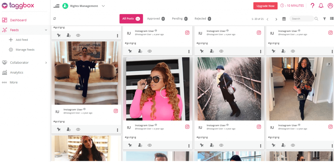Click the Upgrade Now button
Screen dimensions: 334x162
coord(265,6)
